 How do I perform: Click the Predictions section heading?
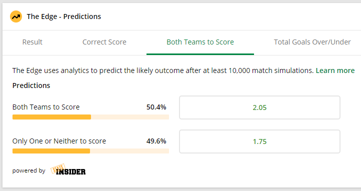click(31, 85)
